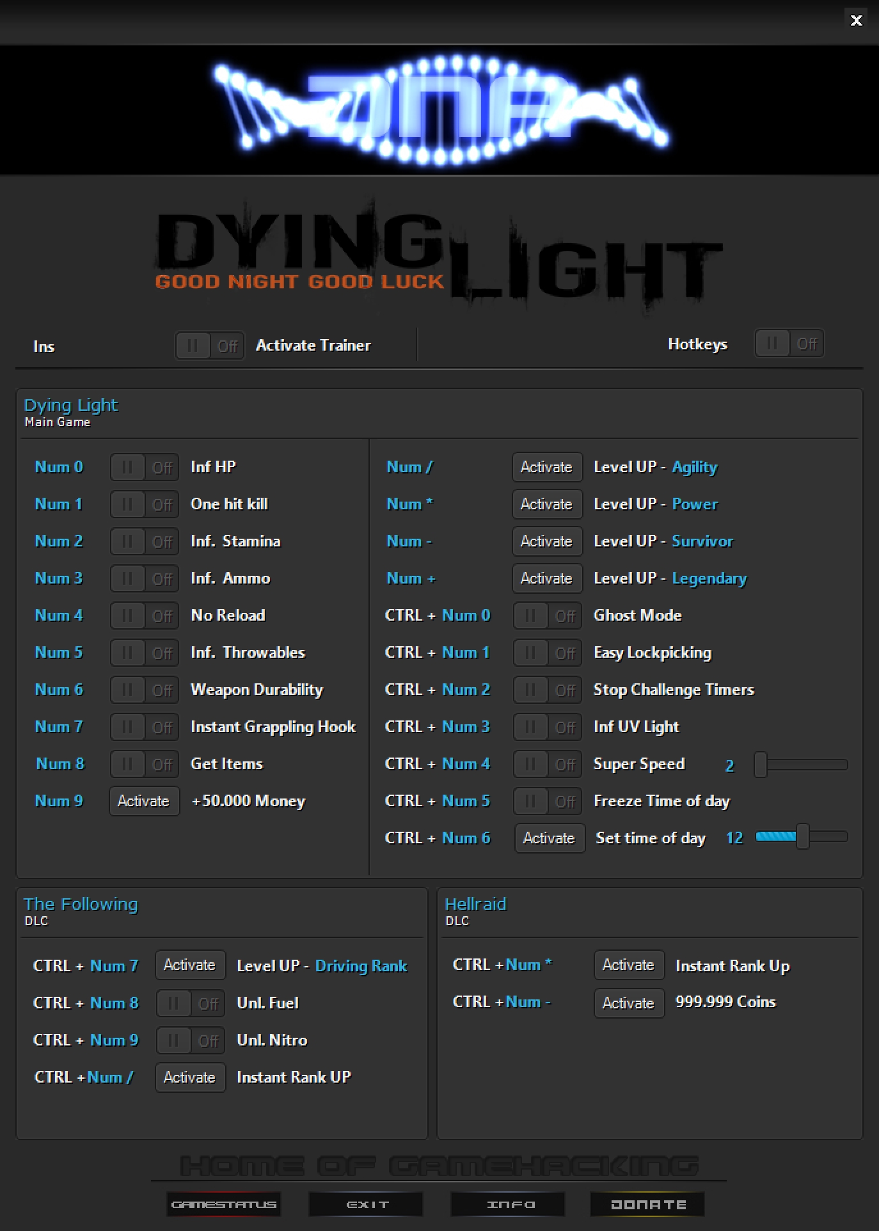Activate Set time of day
The image size is (879, 1231).
pyautogui.click(x=550, y=838)
